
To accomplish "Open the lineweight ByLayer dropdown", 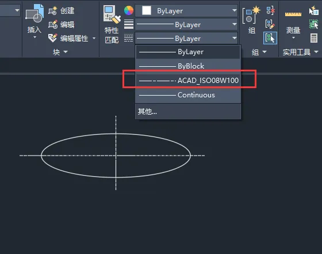I will click(x=186, y=24).
